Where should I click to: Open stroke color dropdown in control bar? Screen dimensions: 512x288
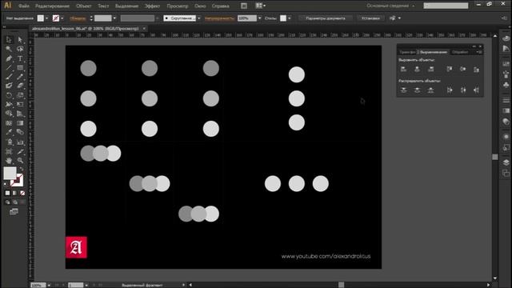point(62,18)
